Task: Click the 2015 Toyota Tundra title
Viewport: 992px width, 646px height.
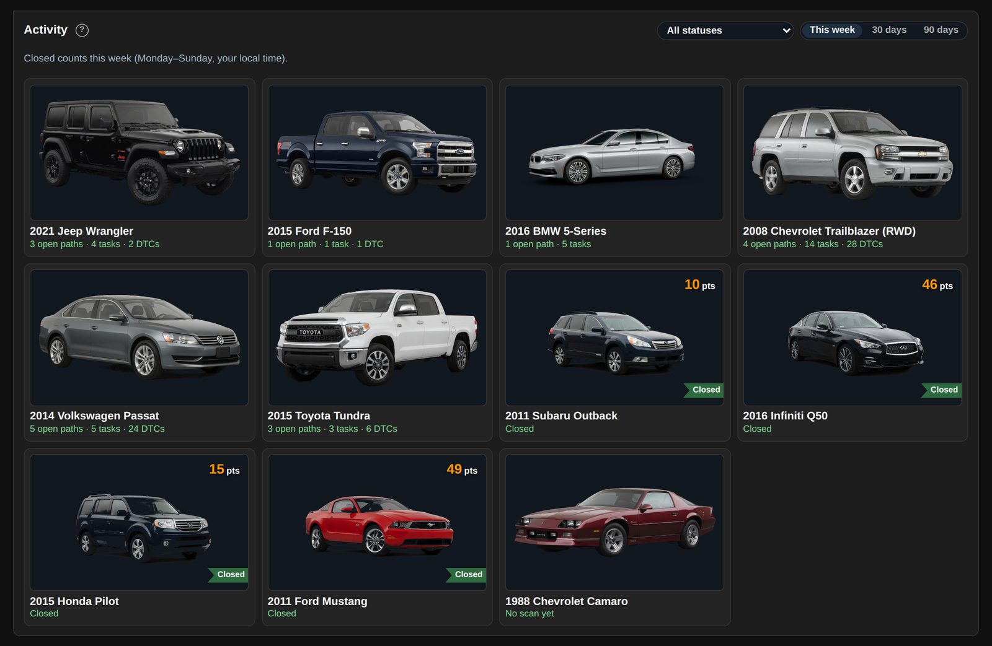Action: pyautogui.click(x=319, y=416)
